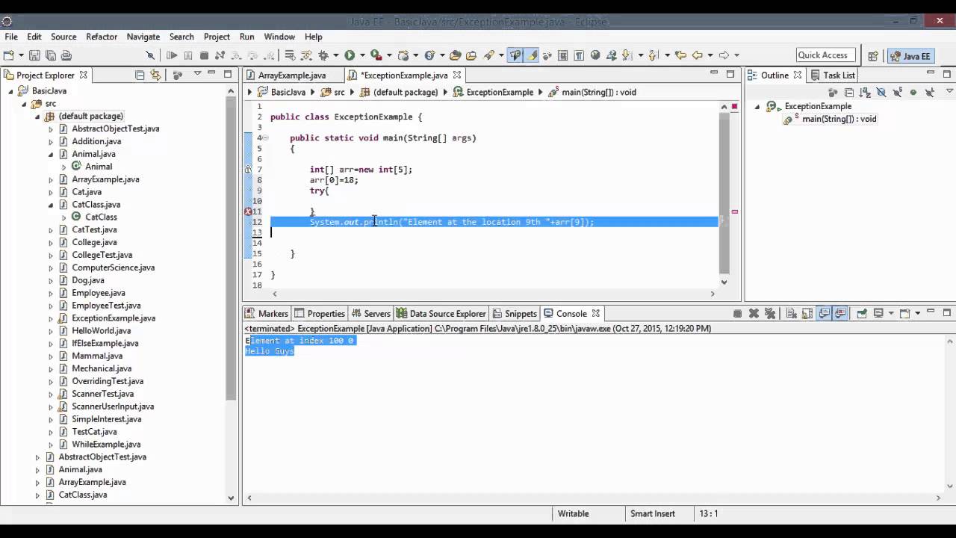Open the Window menu
This screenshot has height=538, width=956.
click(x=279, y=37)
